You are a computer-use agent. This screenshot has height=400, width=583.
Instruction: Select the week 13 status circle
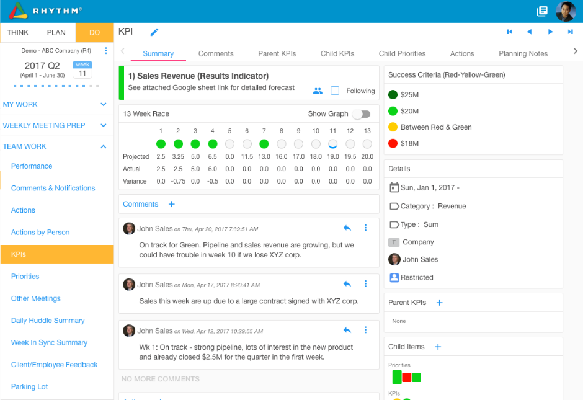(367, 144)
